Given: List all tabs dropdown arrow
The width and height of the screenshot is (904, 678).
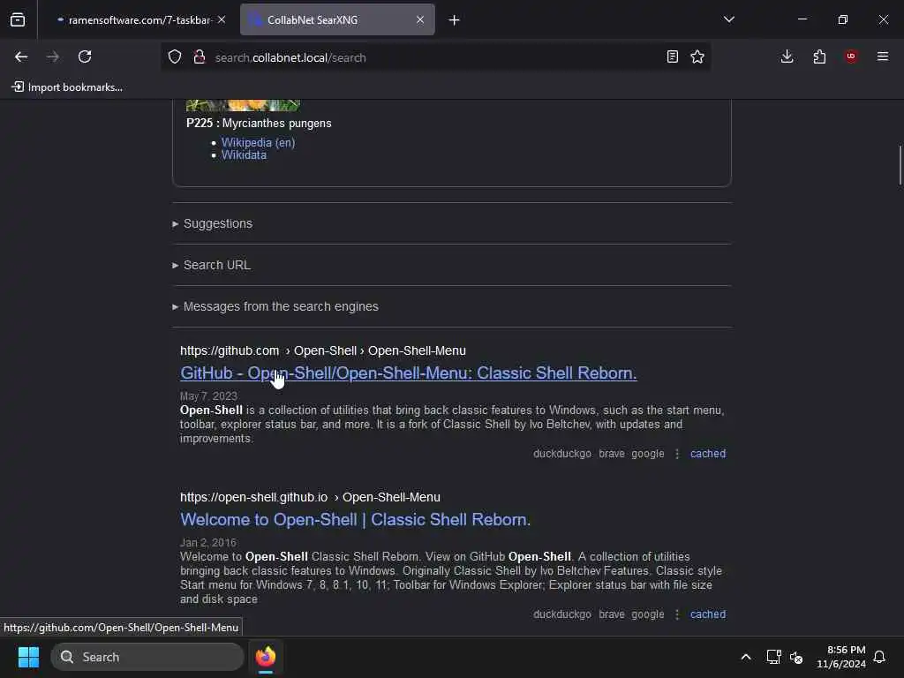Looking at the screenshot, I should tap(728, 19).
